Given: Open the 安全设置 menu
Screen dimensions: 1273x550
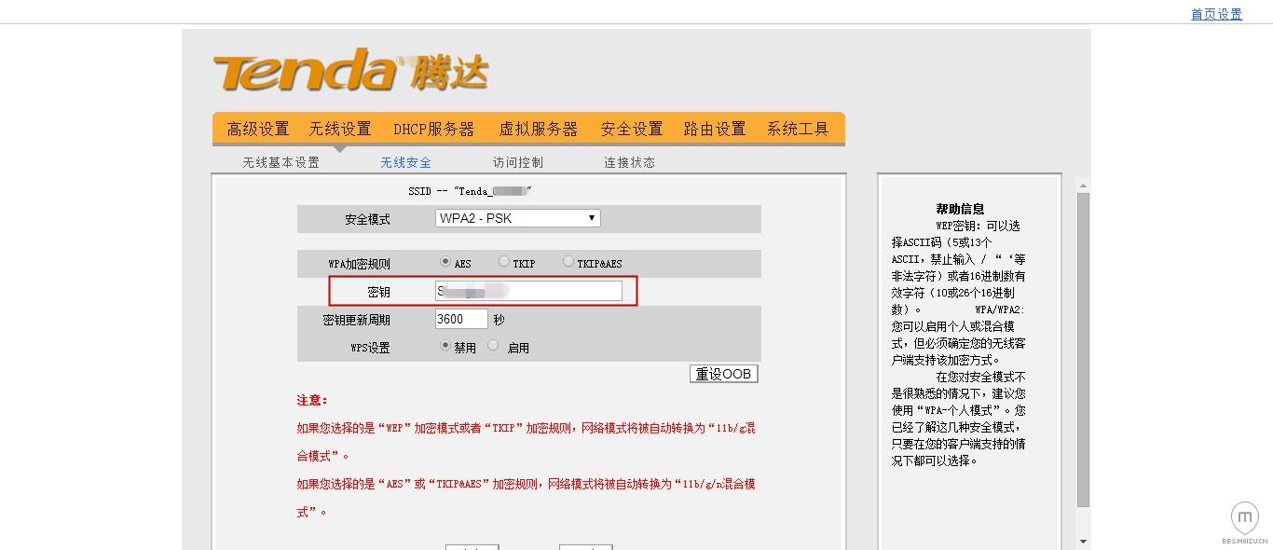Looking at the screenshot, I should tap(633, 129).
